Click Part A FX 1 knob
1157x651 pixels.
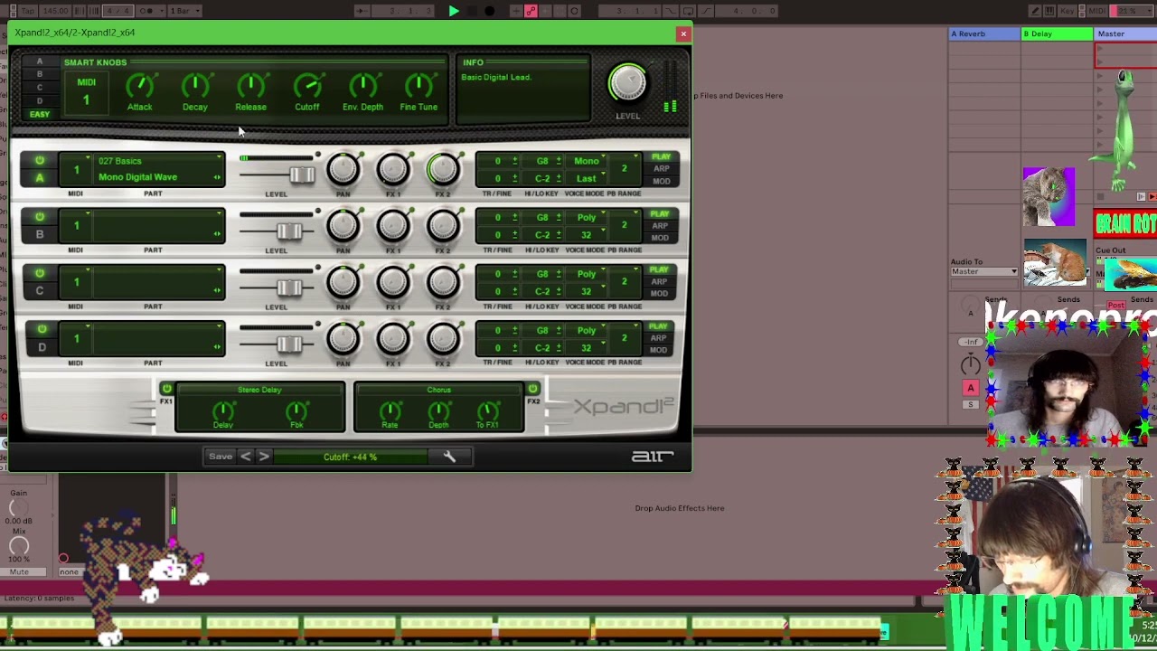[x=393, y=169]
